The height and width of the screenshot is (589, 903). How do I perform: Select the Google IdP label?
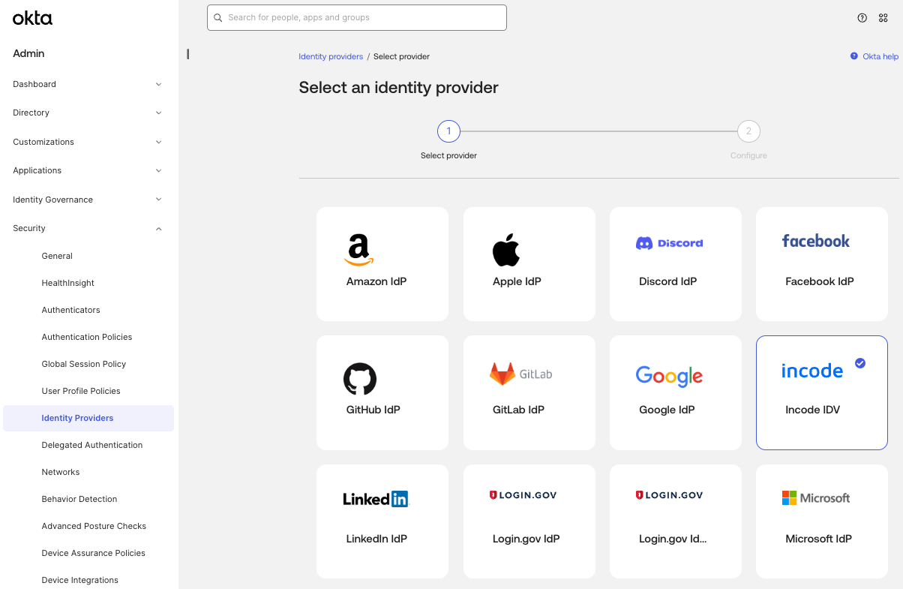coord(667,410)
